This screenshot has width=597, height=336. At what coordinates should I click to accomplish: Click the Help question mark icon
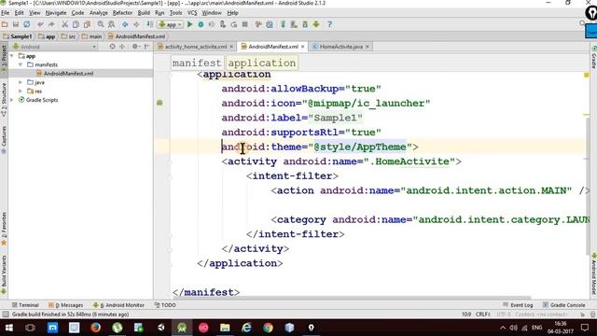point(329,24)
